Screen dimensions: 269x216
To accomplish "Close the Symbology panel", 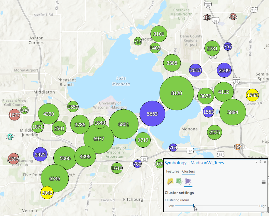I will (265, 162).
